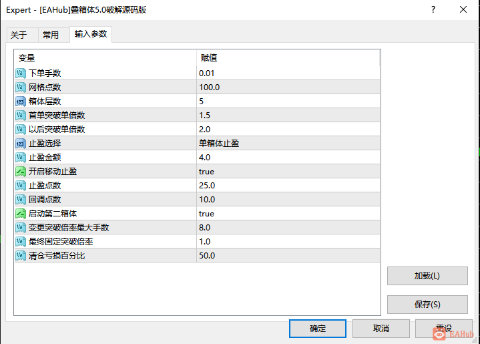Image resolution: width=480 pixels, height=344 pixels.
Task: Edit the 止盈点数 value 25.0
Action: 288,185
